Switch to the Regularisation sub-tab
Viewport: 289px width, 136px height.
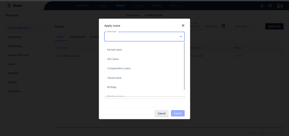pyautogui.click(x=78, y=37)
